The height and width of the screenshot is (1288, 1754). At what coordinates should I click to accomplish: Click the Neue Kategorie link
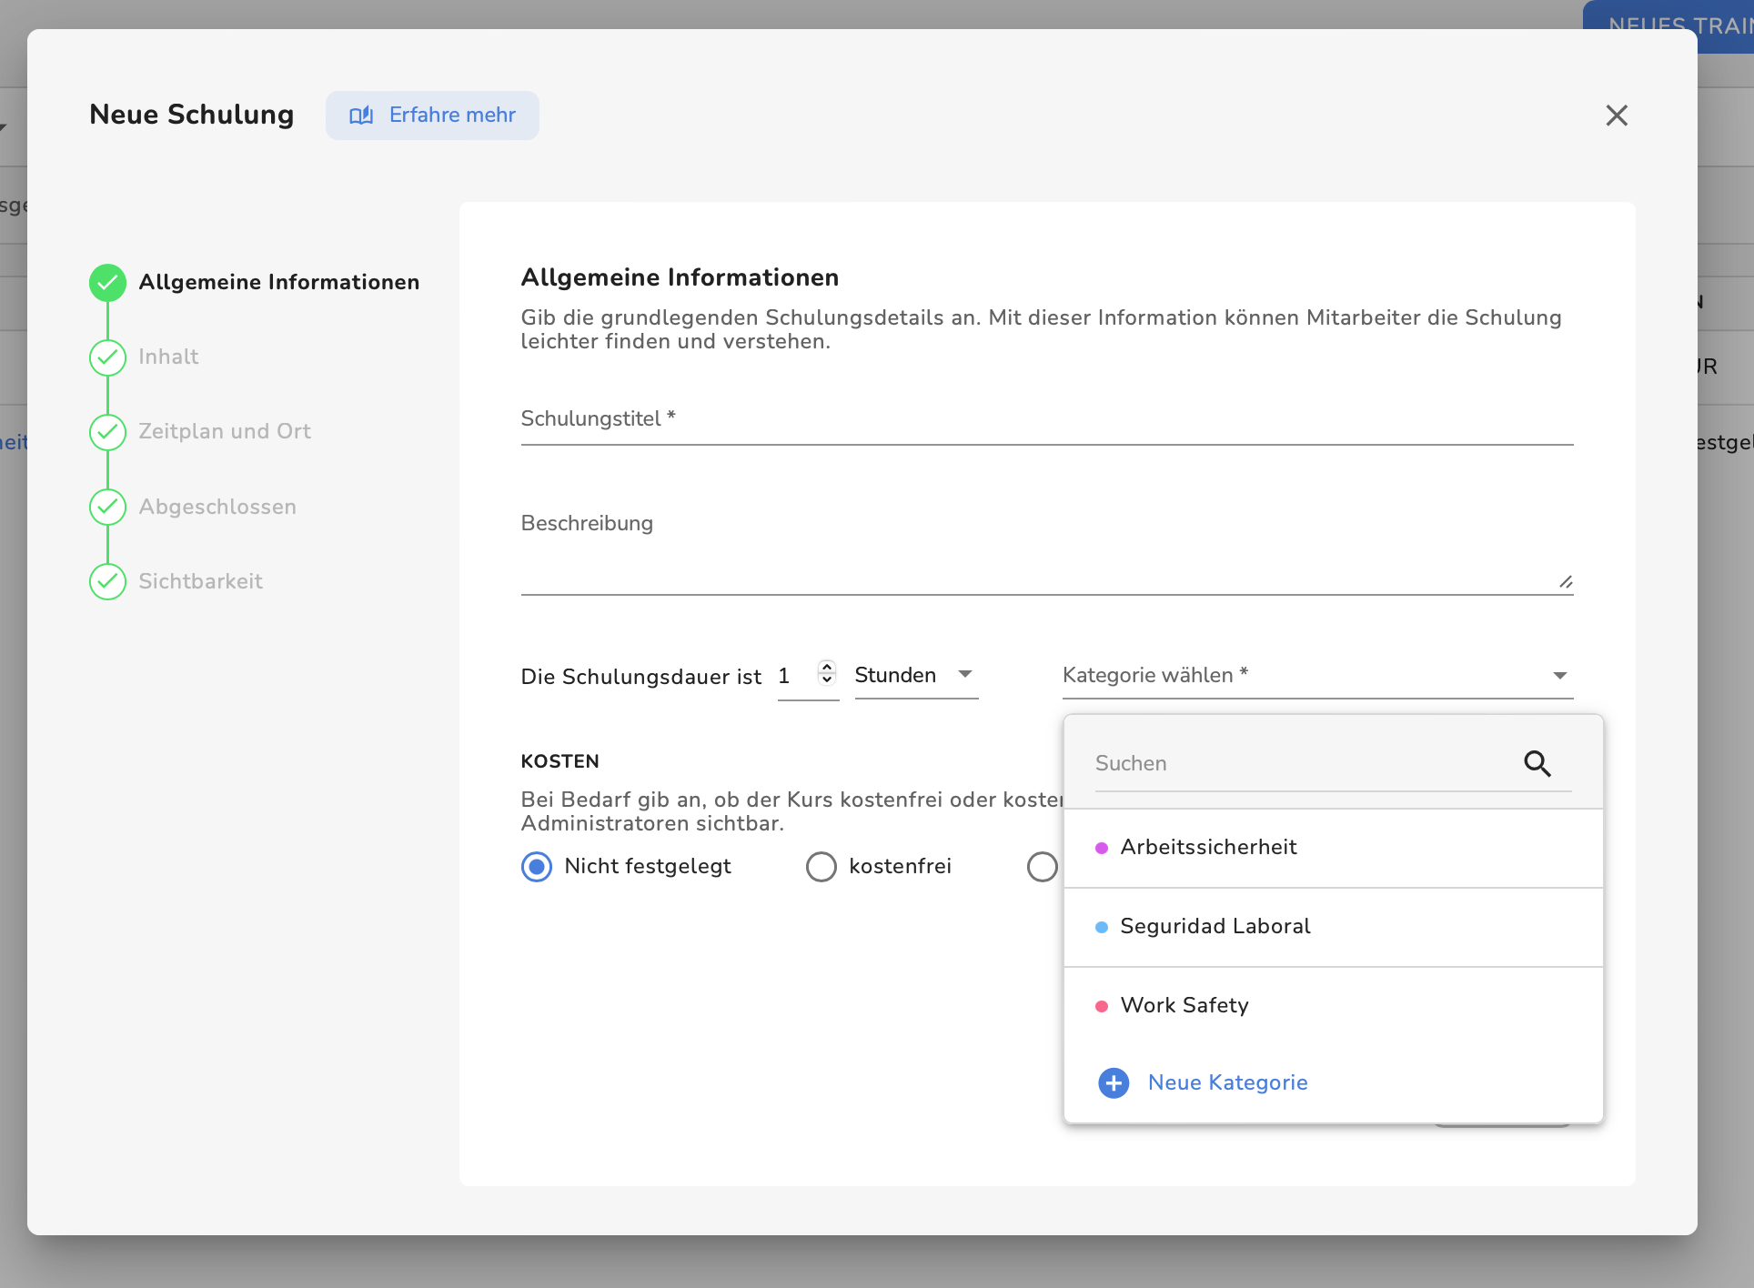[1227, 1082]
